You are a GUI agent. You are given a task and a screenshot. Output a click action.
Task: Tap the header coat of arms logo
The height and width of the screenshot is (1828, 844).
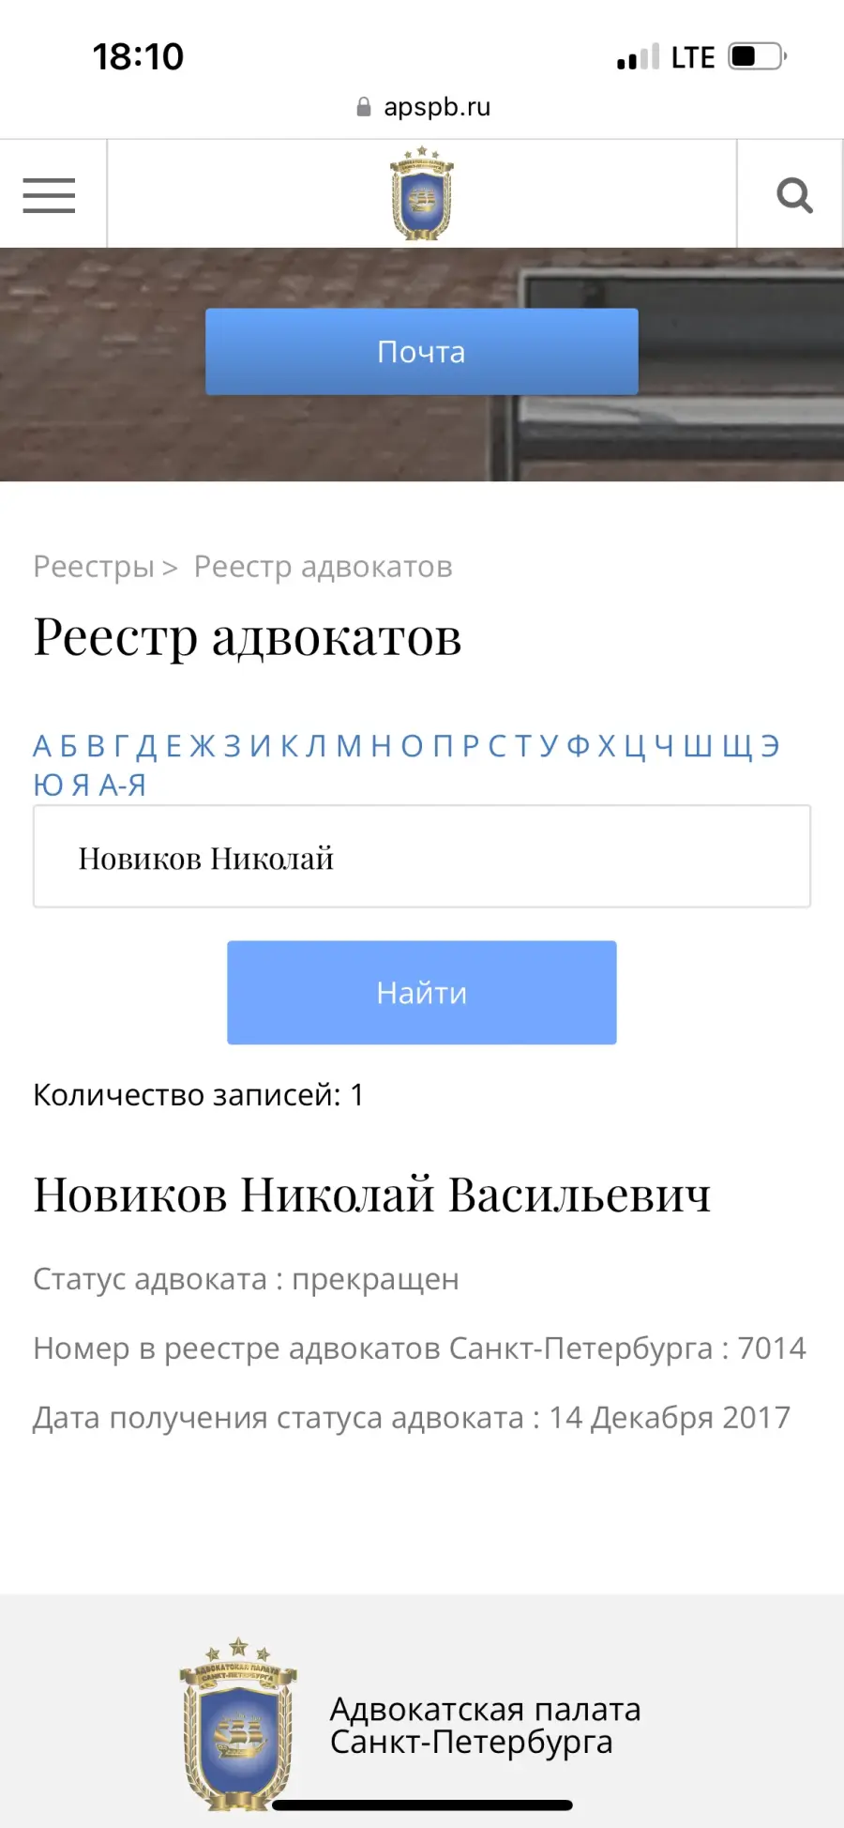point(422,193)
